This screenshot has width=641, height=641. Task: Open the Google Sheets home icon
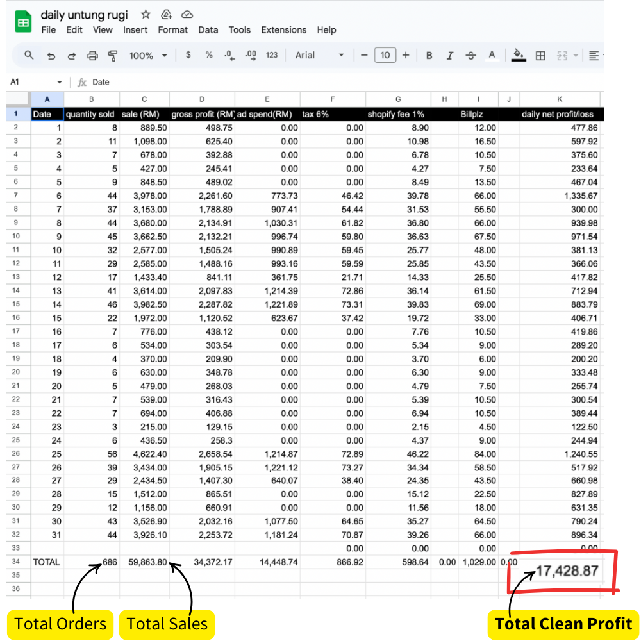[x=24, y=22]
